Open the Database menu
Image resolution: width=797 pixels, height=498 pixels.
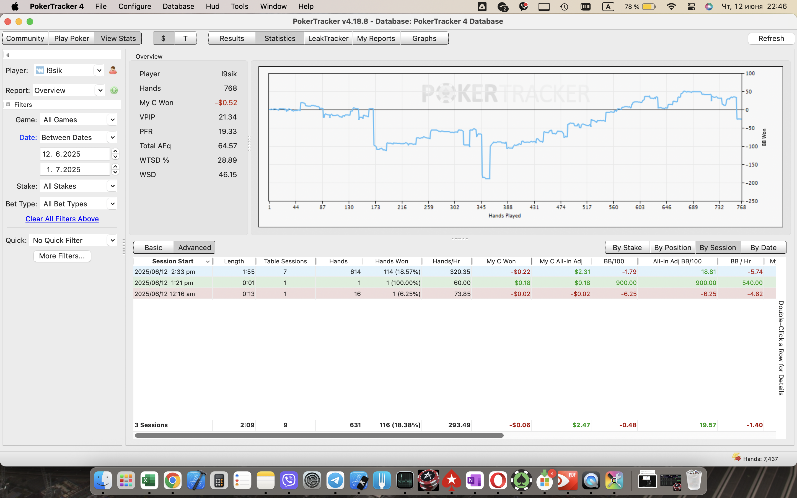[178, 6]
